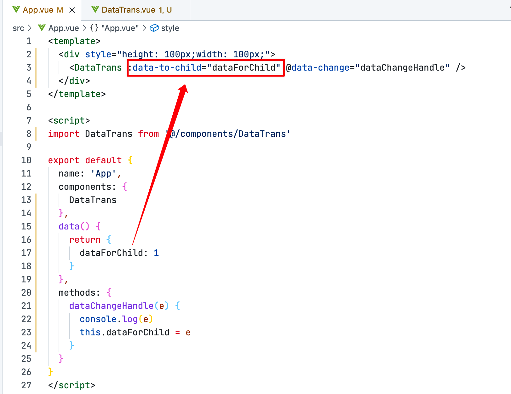
Task: Click the Vue icon on App.vue tab
Action: [16, 10]
